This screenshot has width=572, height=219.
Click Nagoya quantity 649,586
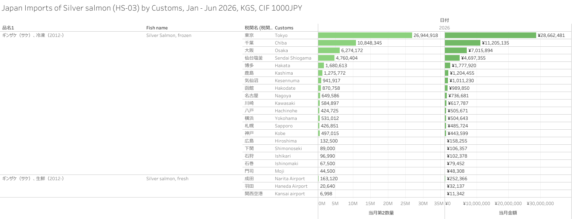(330, 96)
